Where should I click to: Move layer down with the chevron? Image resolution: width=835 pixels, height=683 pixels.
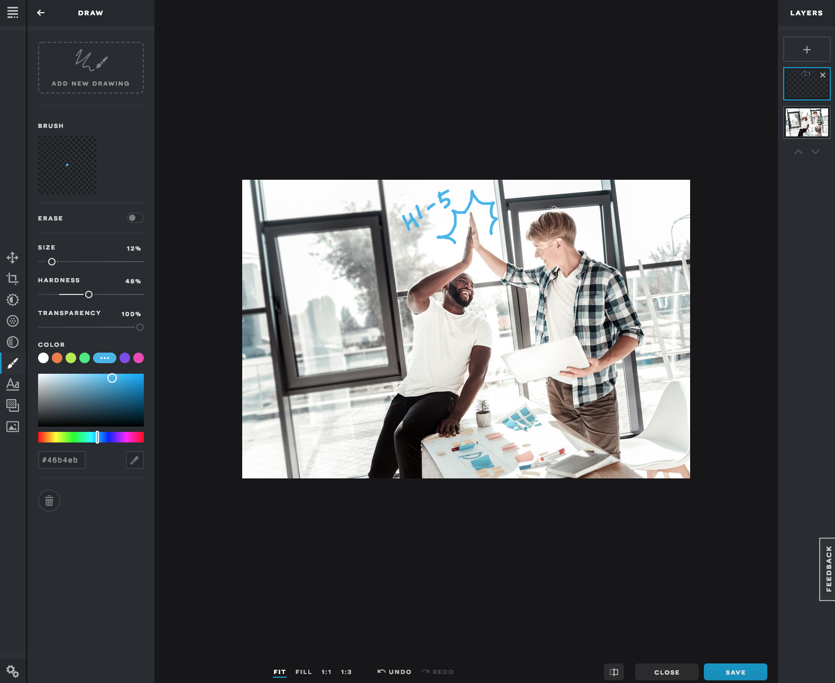pyautogui.click(x=815, y=152)
